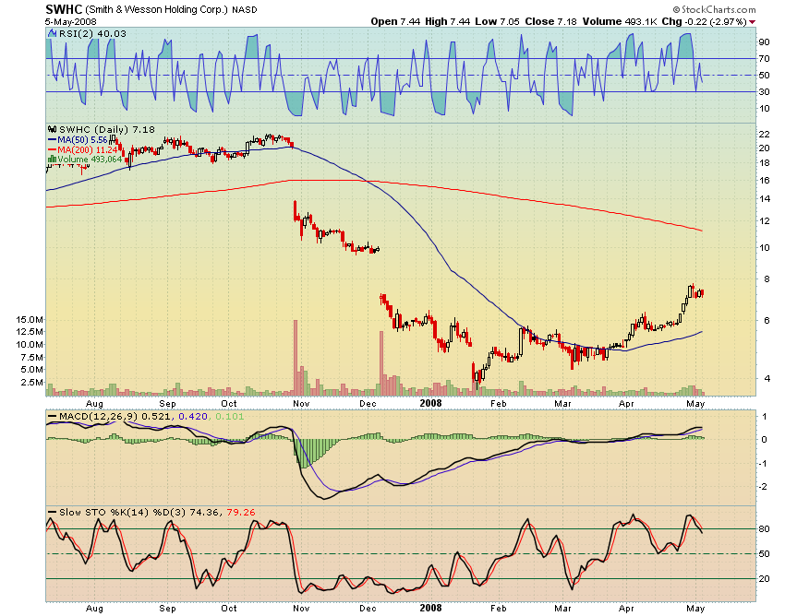
Task: Click the 70 level on the RSI axis
Action: [764, 58]
